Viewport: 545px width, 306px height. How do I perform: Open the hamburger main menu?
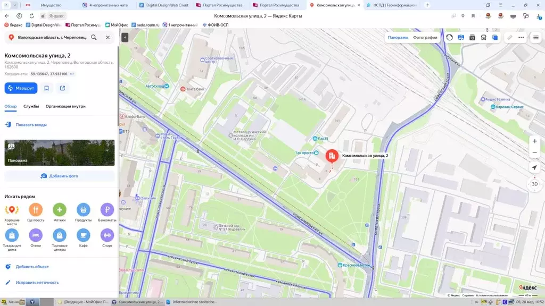(x=535, y=37)
